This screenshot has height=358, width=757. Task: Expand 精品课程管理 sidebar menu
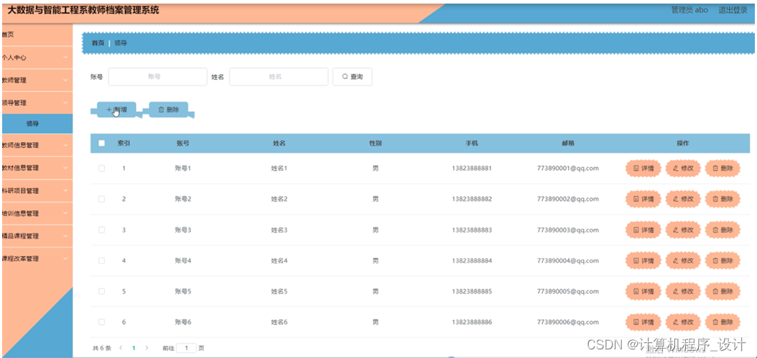(37, 236)
